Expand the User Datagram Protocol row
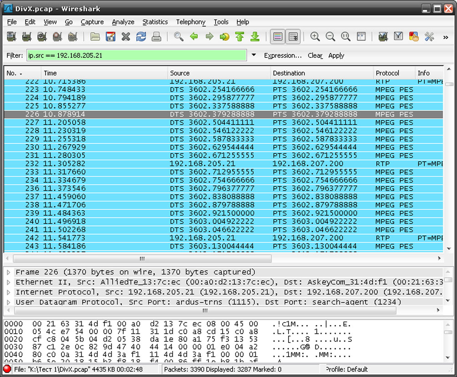This screenshot has height=377, width=457. click(x=9, y=302)
